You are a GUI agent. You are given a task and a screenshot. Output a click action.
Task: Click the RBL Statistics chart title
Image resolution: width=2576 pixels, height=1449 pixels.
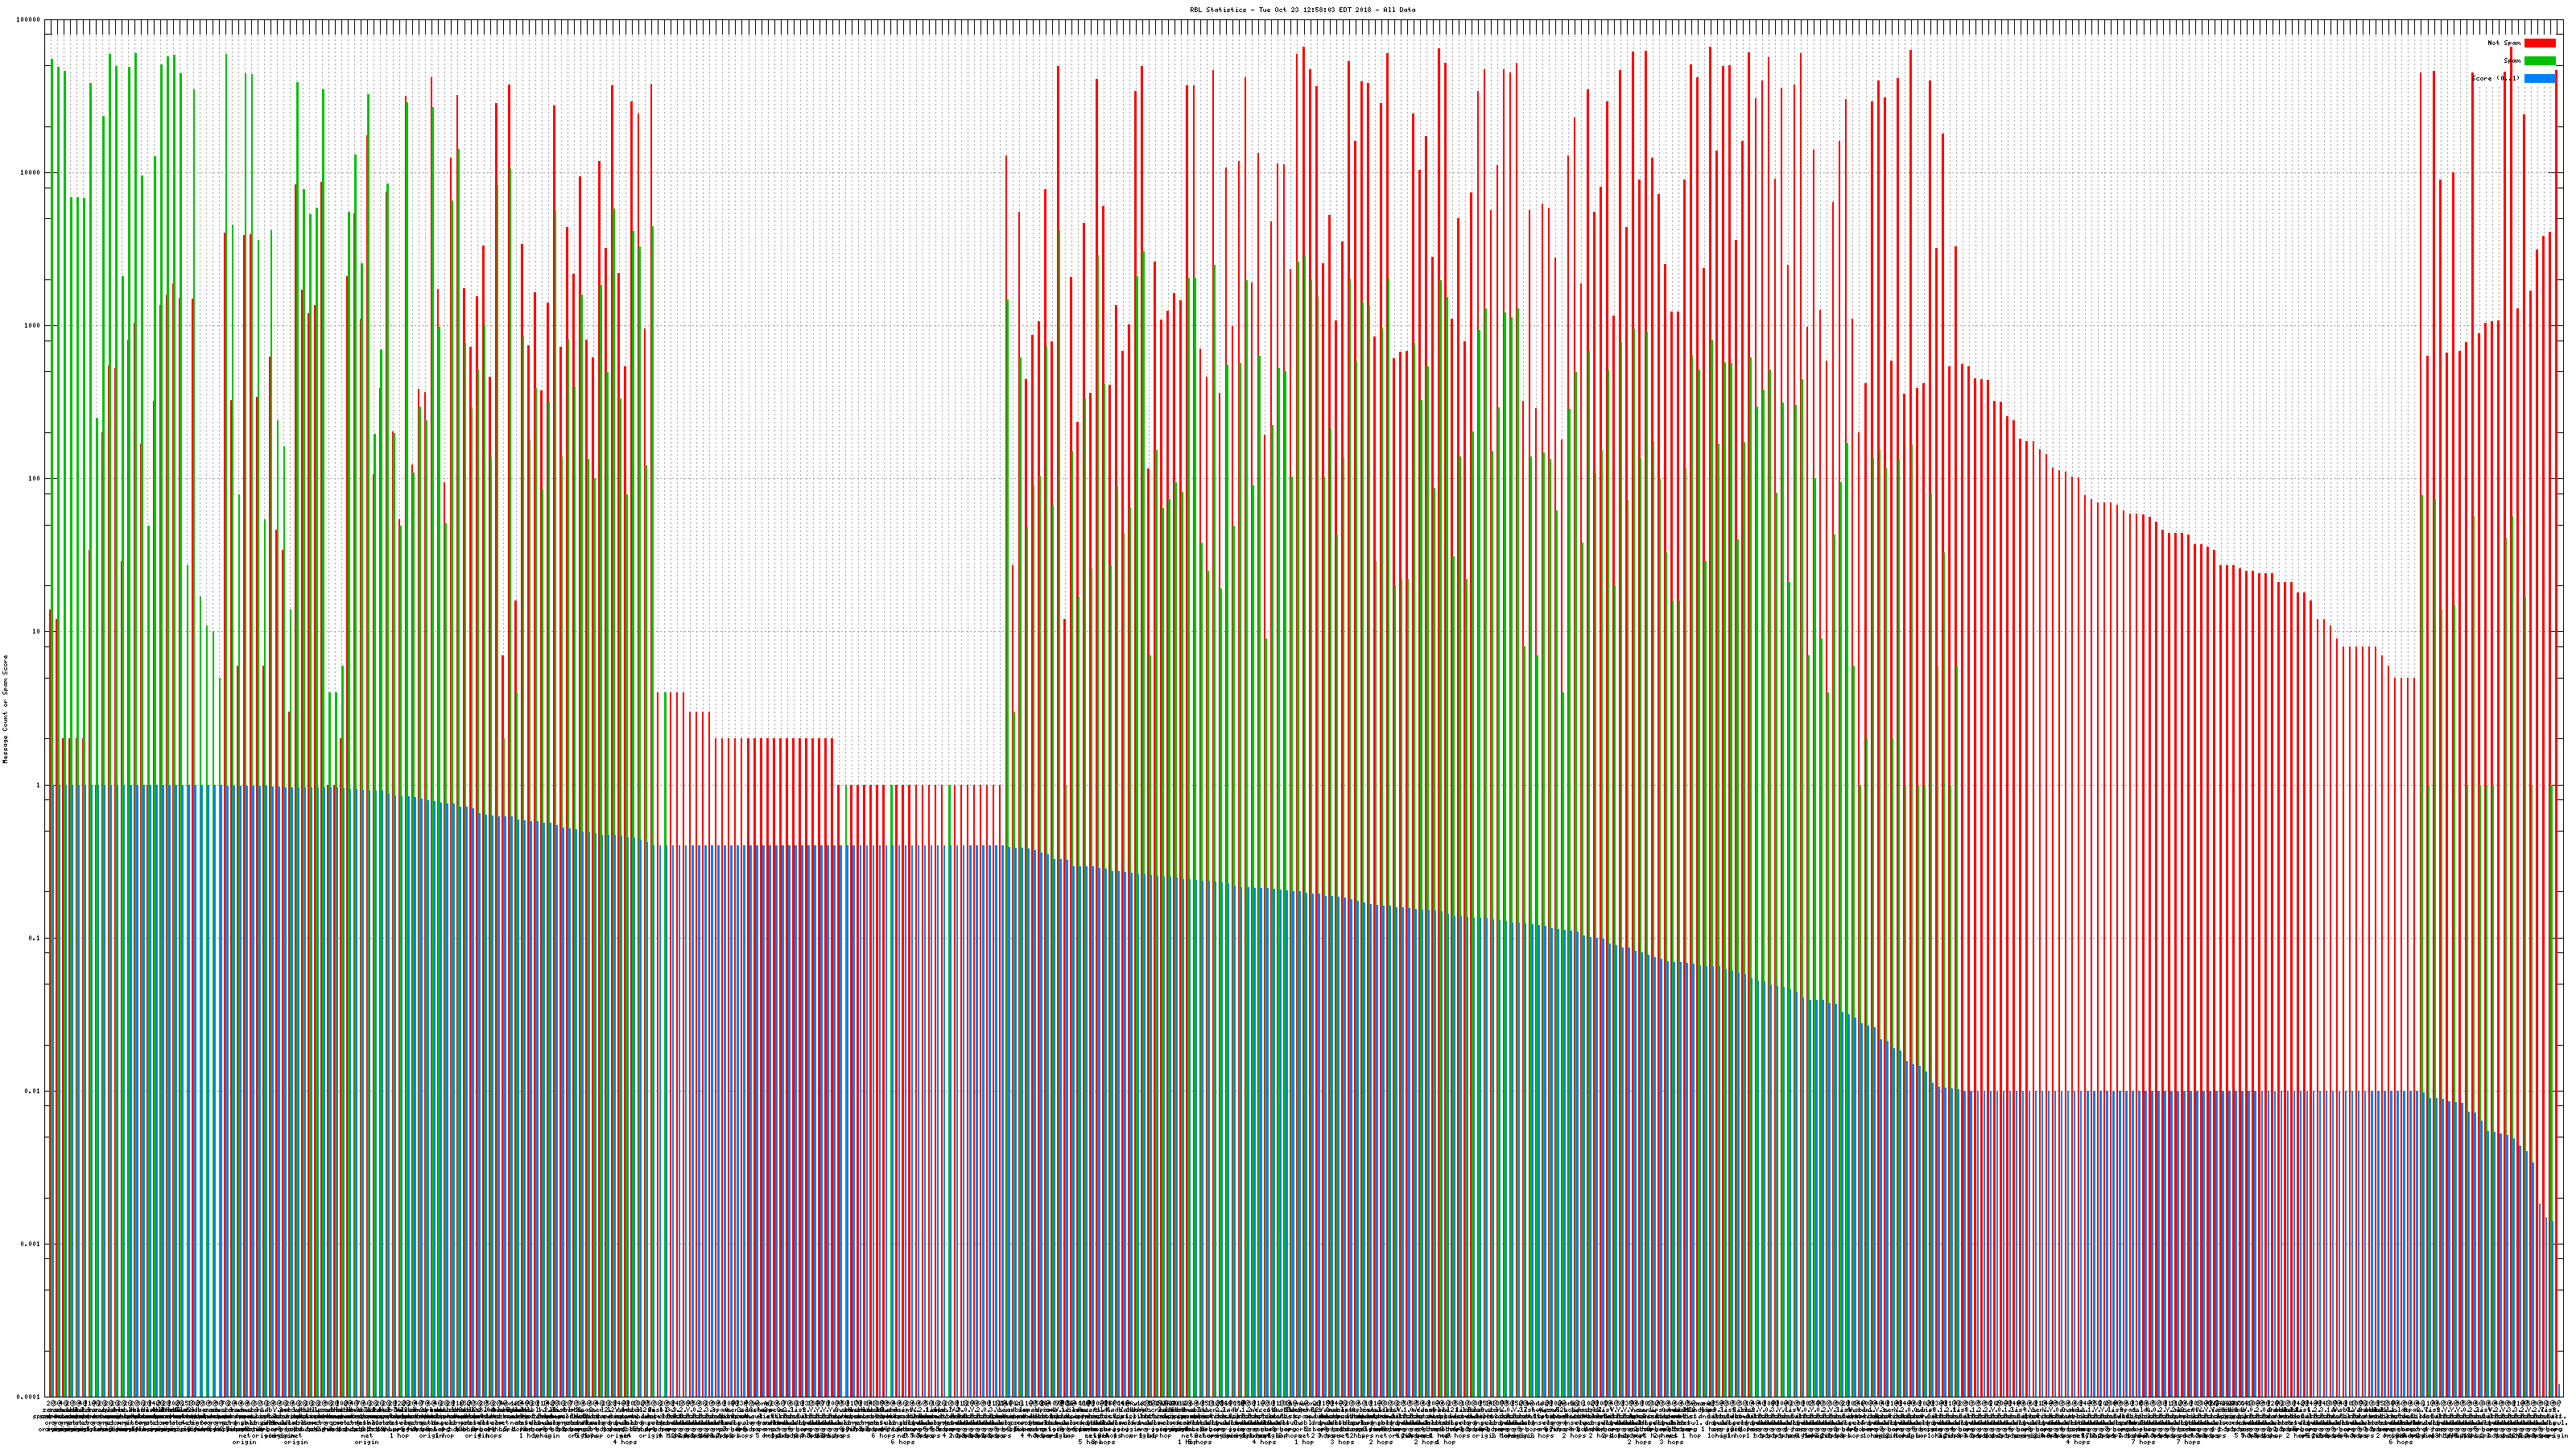(1302, 10)
